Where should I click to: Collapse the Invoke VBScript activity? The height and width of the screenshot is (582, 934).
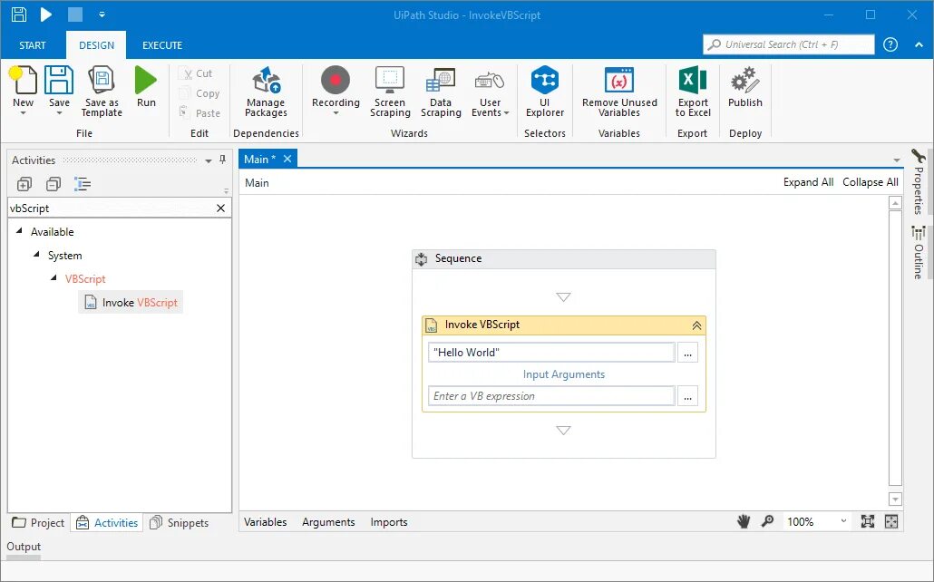coord(696,325)
